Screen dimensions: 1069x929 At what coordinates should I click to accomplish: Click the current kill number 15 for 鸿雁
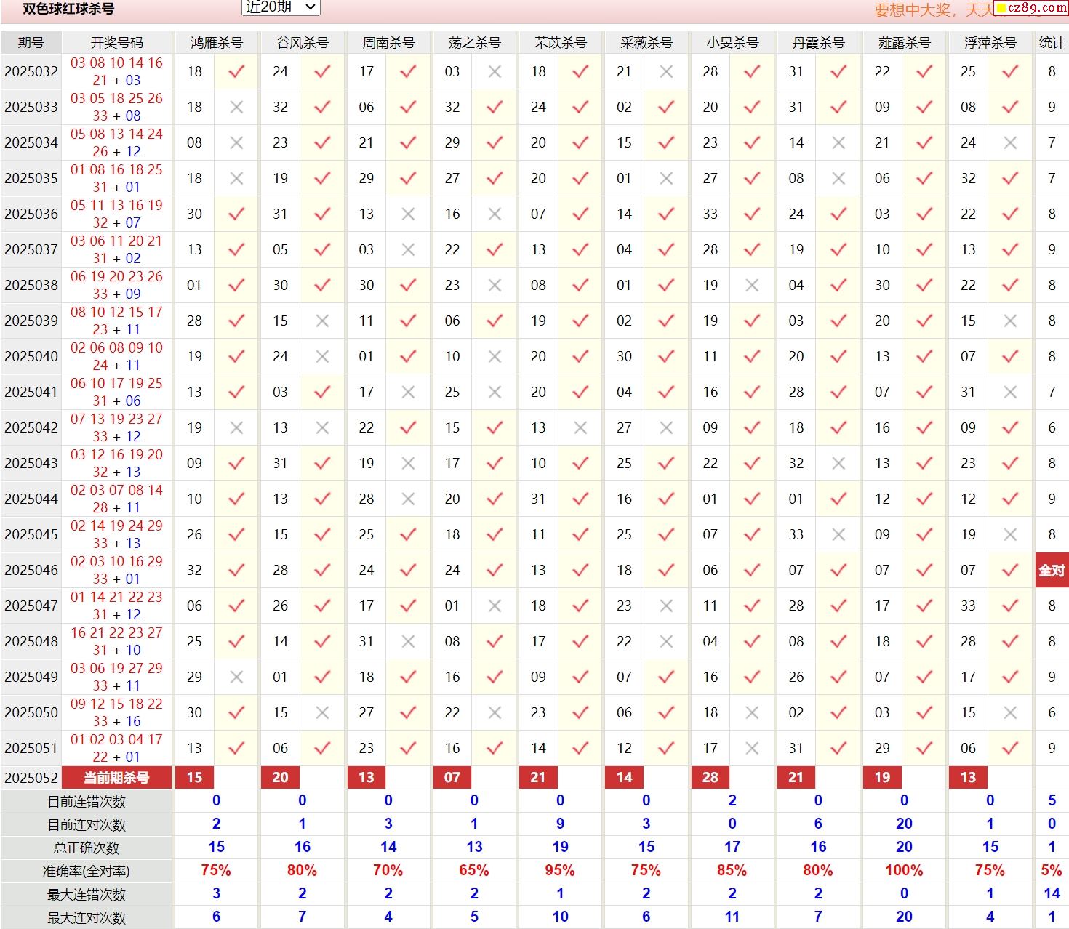coord(194,778)
